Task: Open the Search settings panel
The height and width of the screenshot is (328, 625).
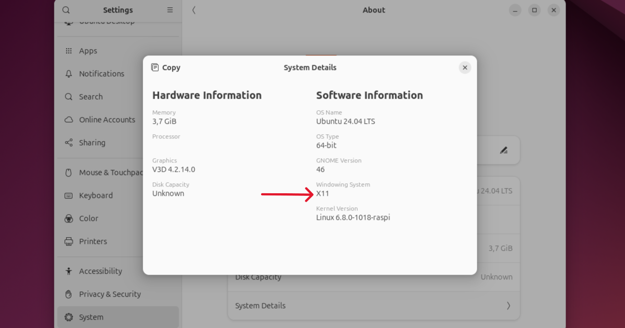Action: pos(91,97)
